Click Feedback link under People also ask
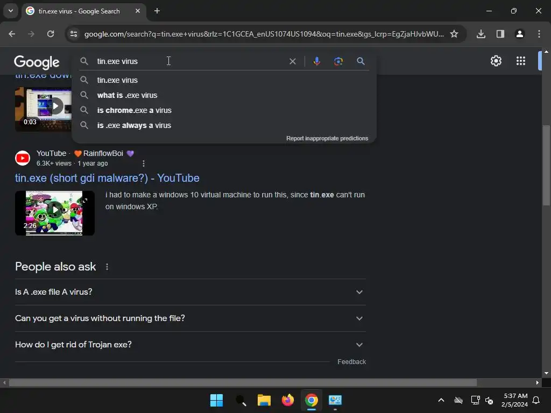This screenshot has height=413, width=551. click(352, 362)
